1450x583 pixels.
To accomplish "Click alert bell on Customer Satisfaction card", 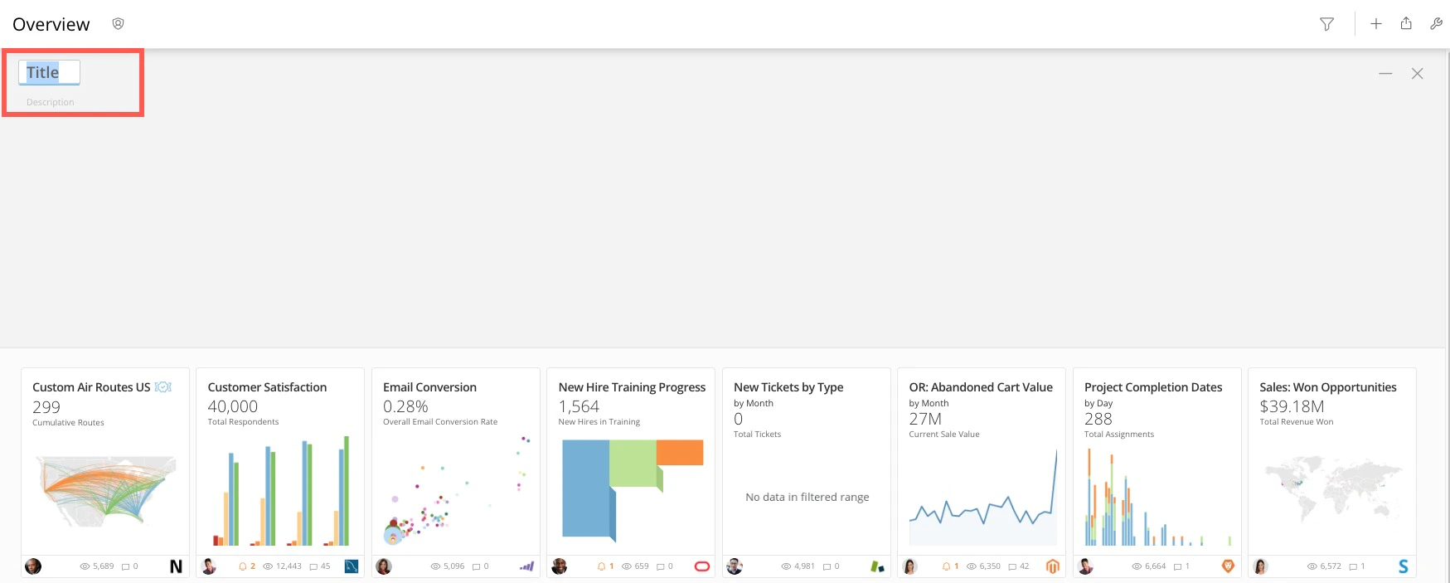I will tap(243, 566).
